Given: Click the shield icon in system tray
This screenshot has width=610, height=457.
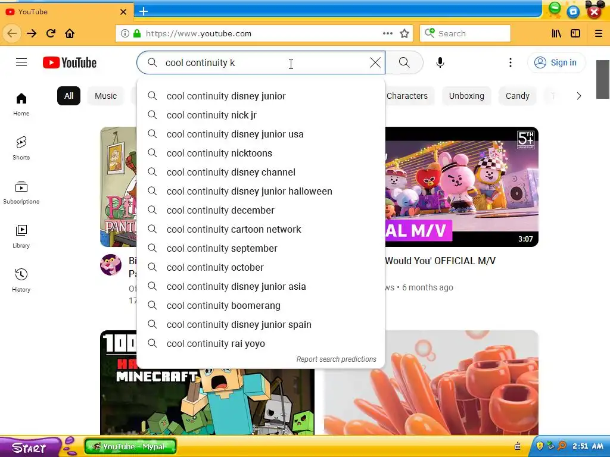Looking at the screenshot, I should 540,446.
